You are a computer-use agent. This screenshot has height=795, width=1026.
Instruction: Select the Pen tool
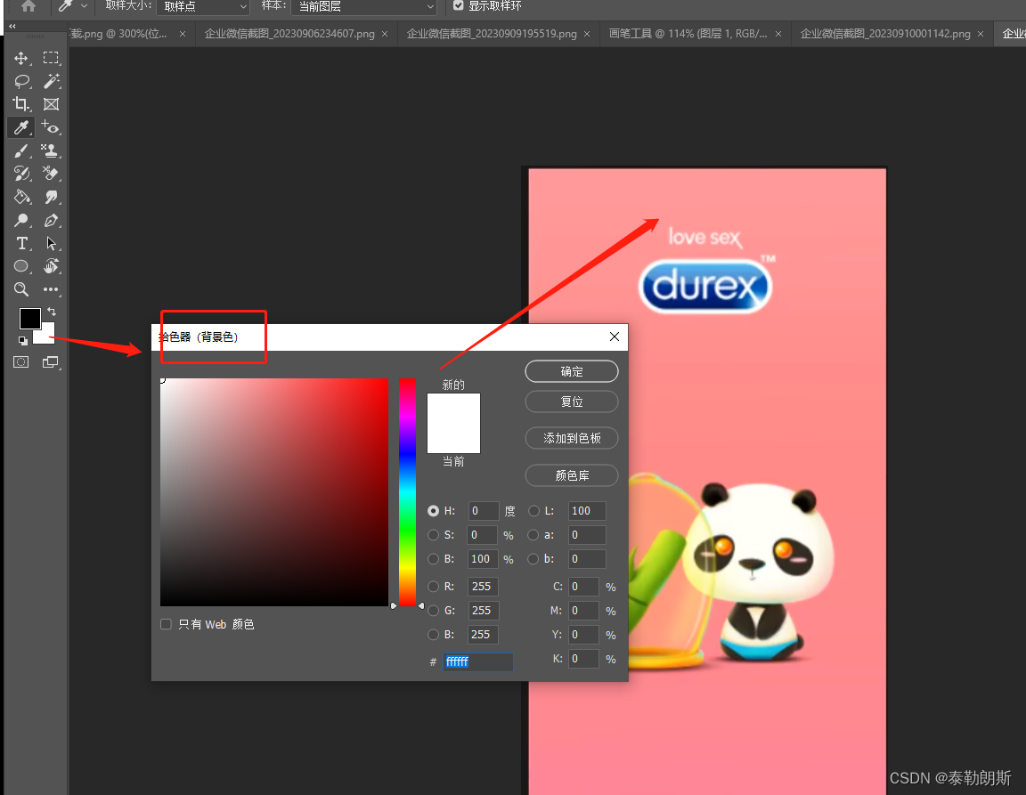51,221
